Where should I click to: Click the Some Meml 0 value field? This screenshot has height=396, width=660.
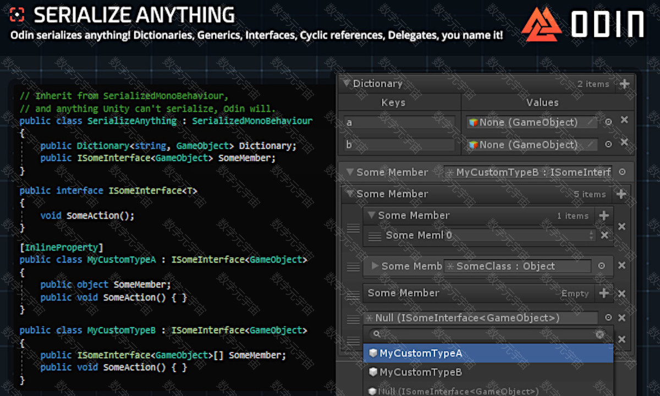click(x=519, y=235)
